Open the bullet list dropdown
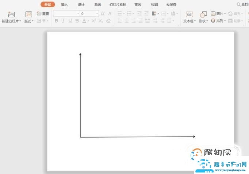The width and height of the screenshot is (249, 174). (x=121, y=13)
